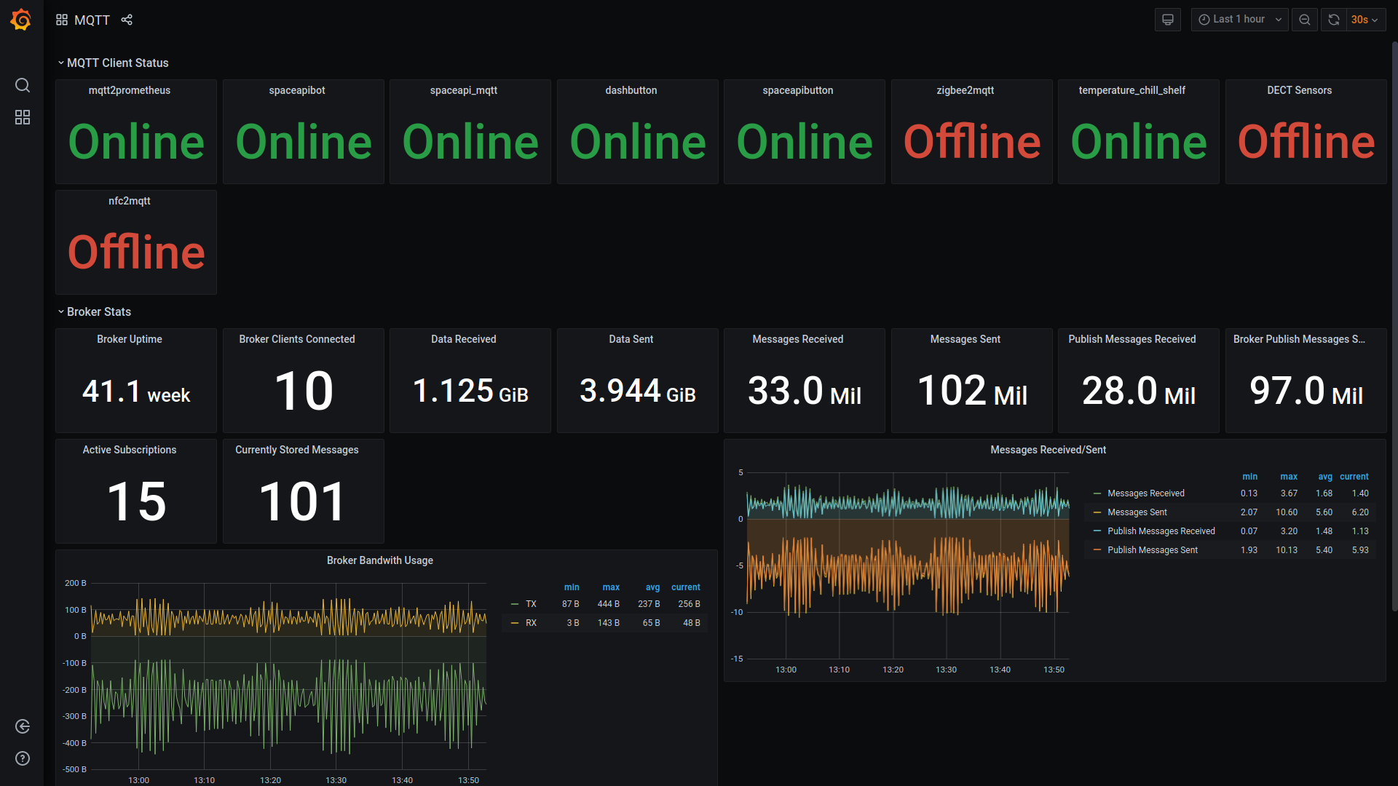Click the refresh dashboard icon
This screenshot has width=1398, height=786.
[x=1333, y=20]
